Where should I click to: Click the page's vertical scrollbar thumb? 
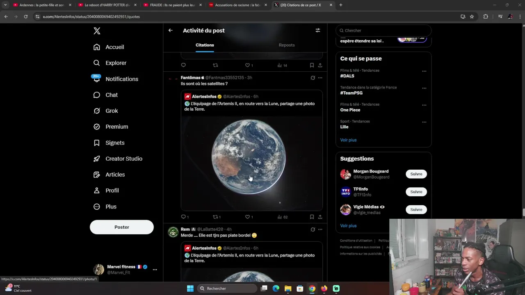[x=523, y=213]
